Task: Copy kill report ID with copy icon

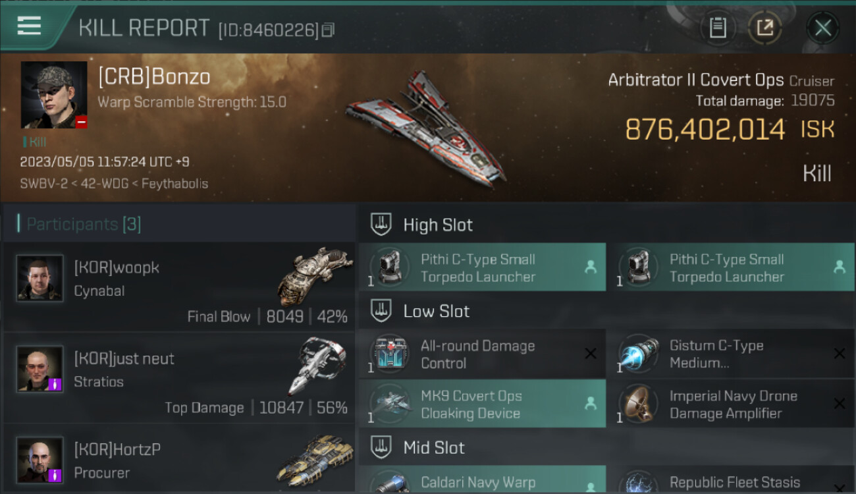Action: coord(328,30)
